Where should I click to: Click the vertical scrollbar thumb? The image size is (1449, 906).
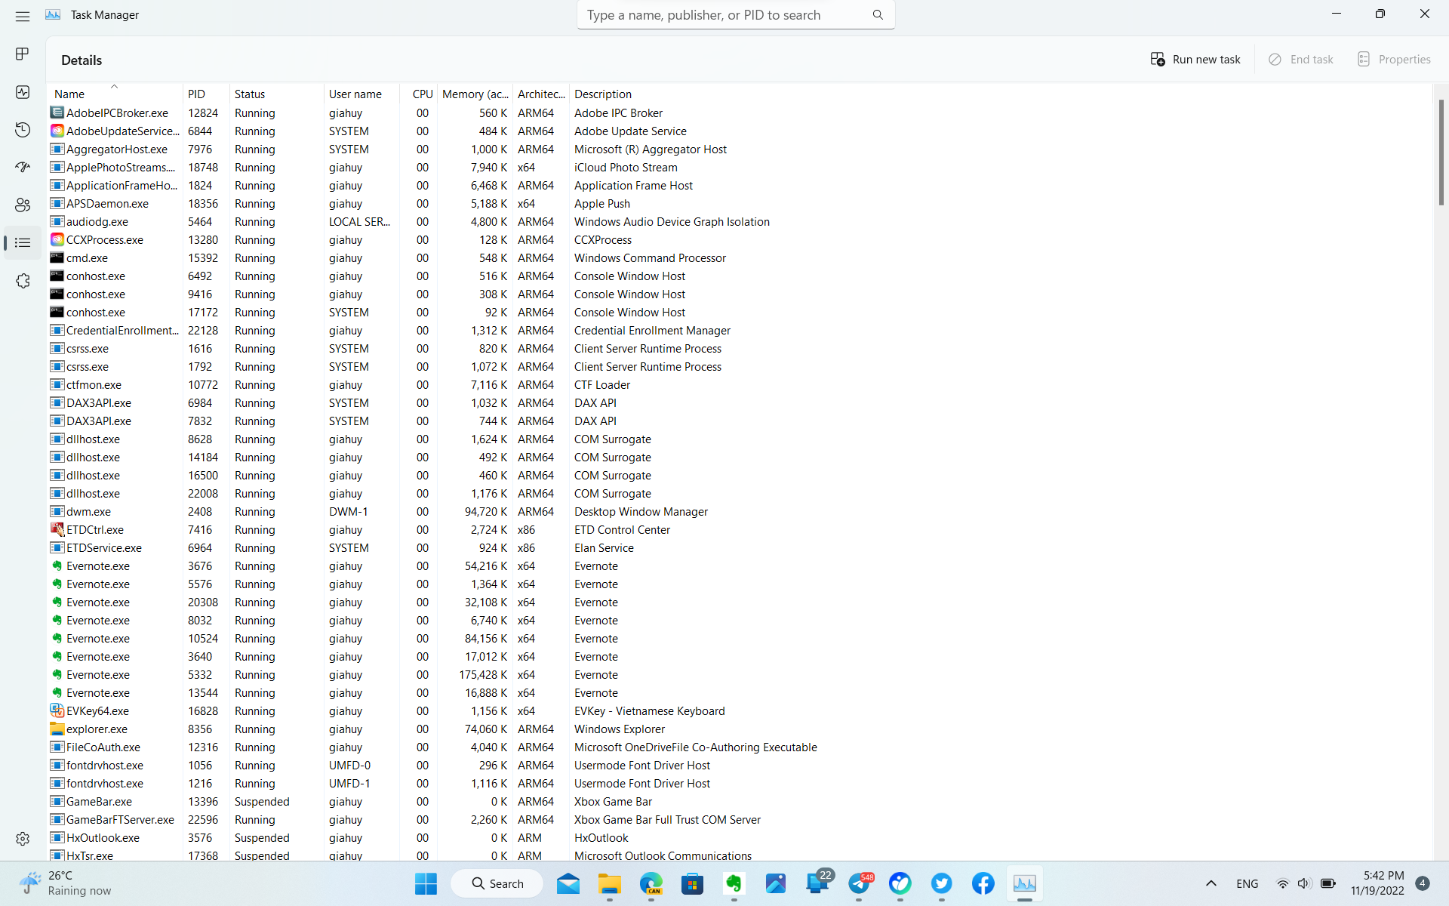[1441, 153]
